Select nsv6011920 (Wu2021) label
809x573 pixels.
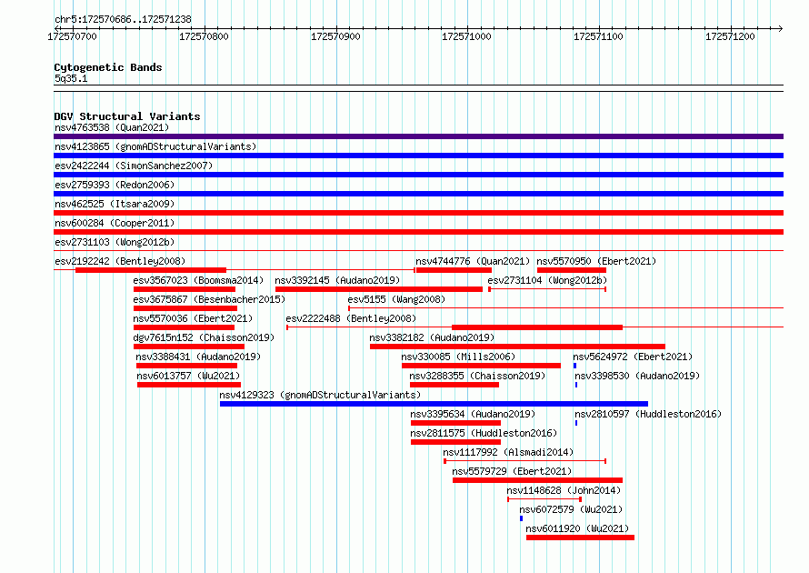(577, 528)
